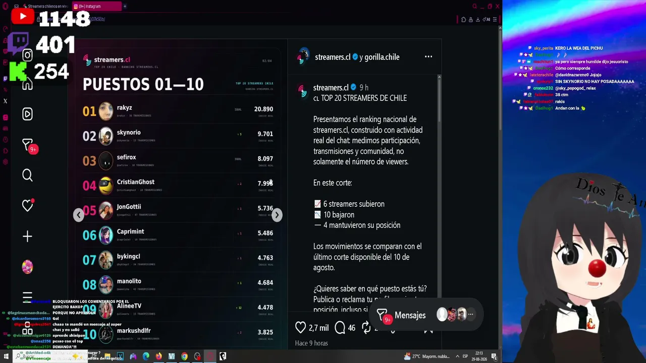Click skynorio in the ranking image
The image size is (646, 363).
click(x=129, y=132)
